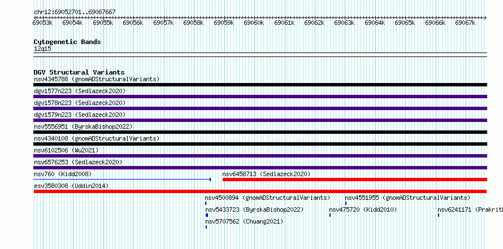Click the 69055k ruler tick label
This screenshot has width=503, height=249.
pyautogui.click(x=103, y=23)
